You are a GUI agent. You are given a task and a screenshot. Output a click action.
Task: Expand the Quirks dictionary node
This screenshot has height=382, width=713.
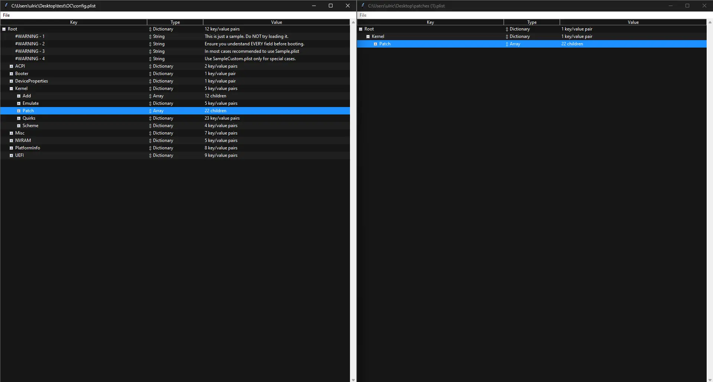pos(19,118)
